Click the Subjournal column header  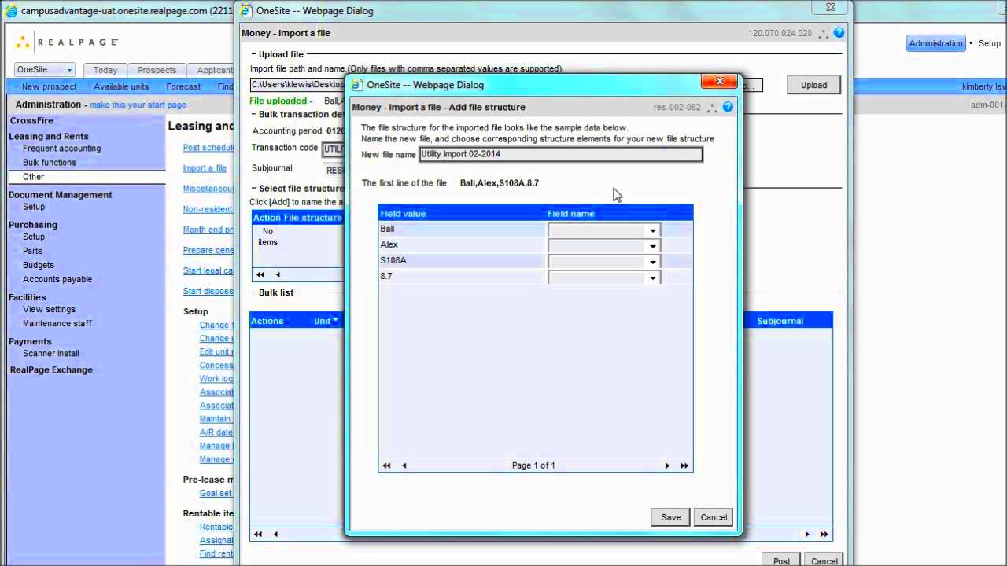(x=780, y=321)
